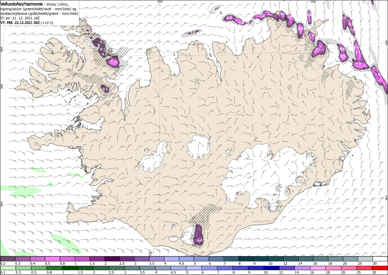This screenshot has width=388, height=275.
Task: Click legend value '0.2' in the upper scale
Action: (3, 264)
